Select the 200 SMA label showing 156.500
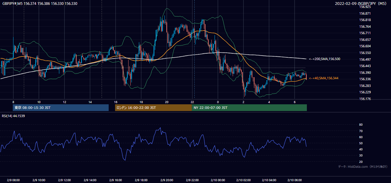 (x=324, y=59)
